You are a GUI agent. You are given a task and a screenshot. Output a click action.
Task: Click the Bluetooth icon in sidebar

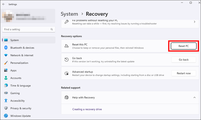[x=6, y=47]
